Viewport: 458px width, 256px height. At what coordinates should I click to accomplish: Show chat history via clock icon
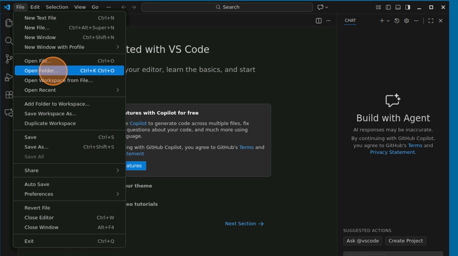tap(397, 21)
